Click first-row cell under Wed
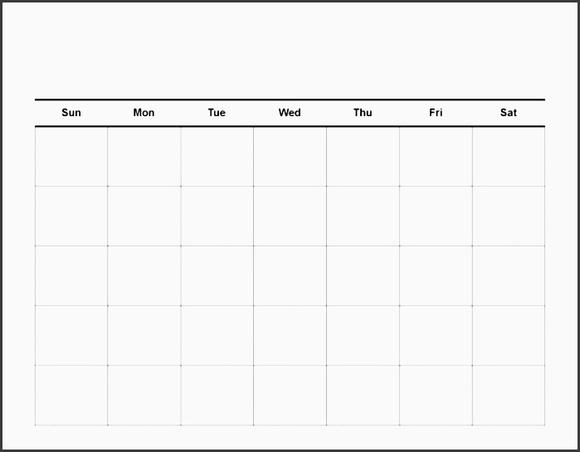This screenshot has width=580, height=452. tap(290, 157)
